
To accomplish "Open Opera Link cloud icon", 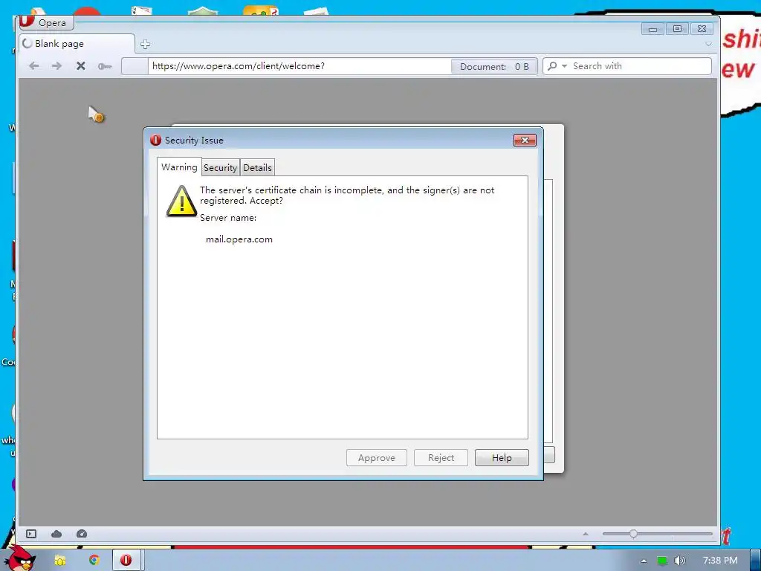I will pos(56,534).
